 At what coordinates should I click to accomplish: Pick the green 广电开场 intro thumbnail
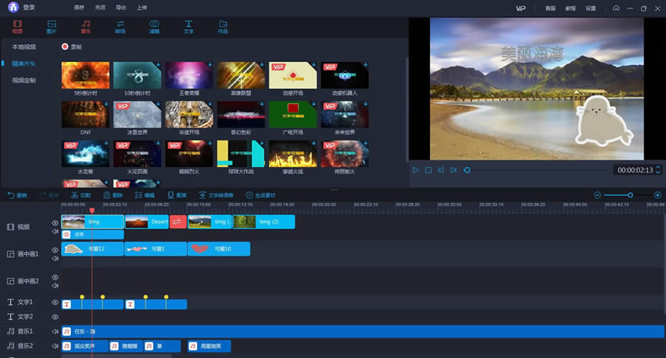click(293, 115)
